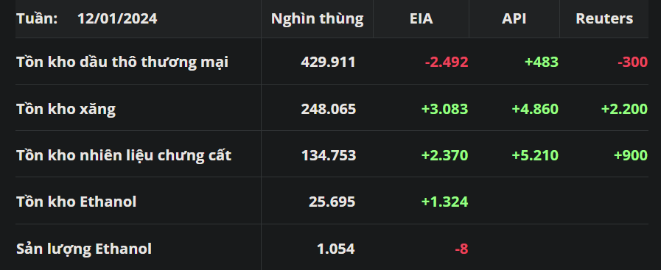The height and width of the screenshot is (270, 661).
Task: Select the Sản lượng Ethanol row label
Action: (84, 249)
